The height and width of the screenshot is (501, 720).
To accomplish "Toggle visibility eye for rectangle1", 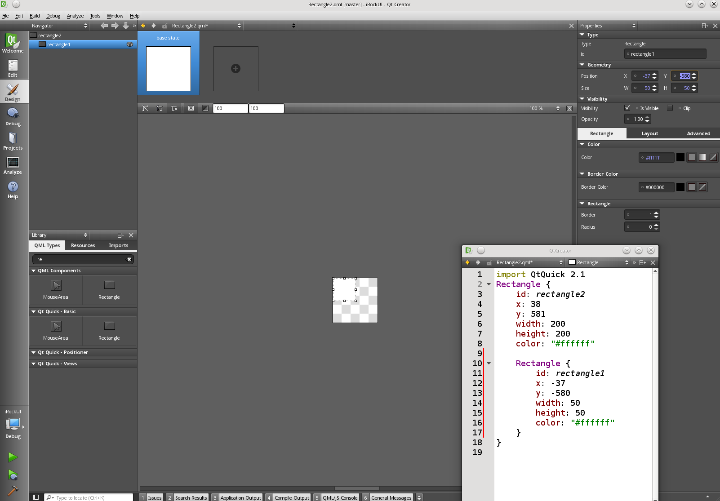I will [130, 44].
